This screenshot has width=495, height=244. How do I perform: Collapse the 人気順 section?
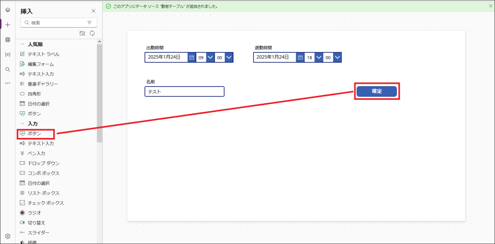pos(22,44)
